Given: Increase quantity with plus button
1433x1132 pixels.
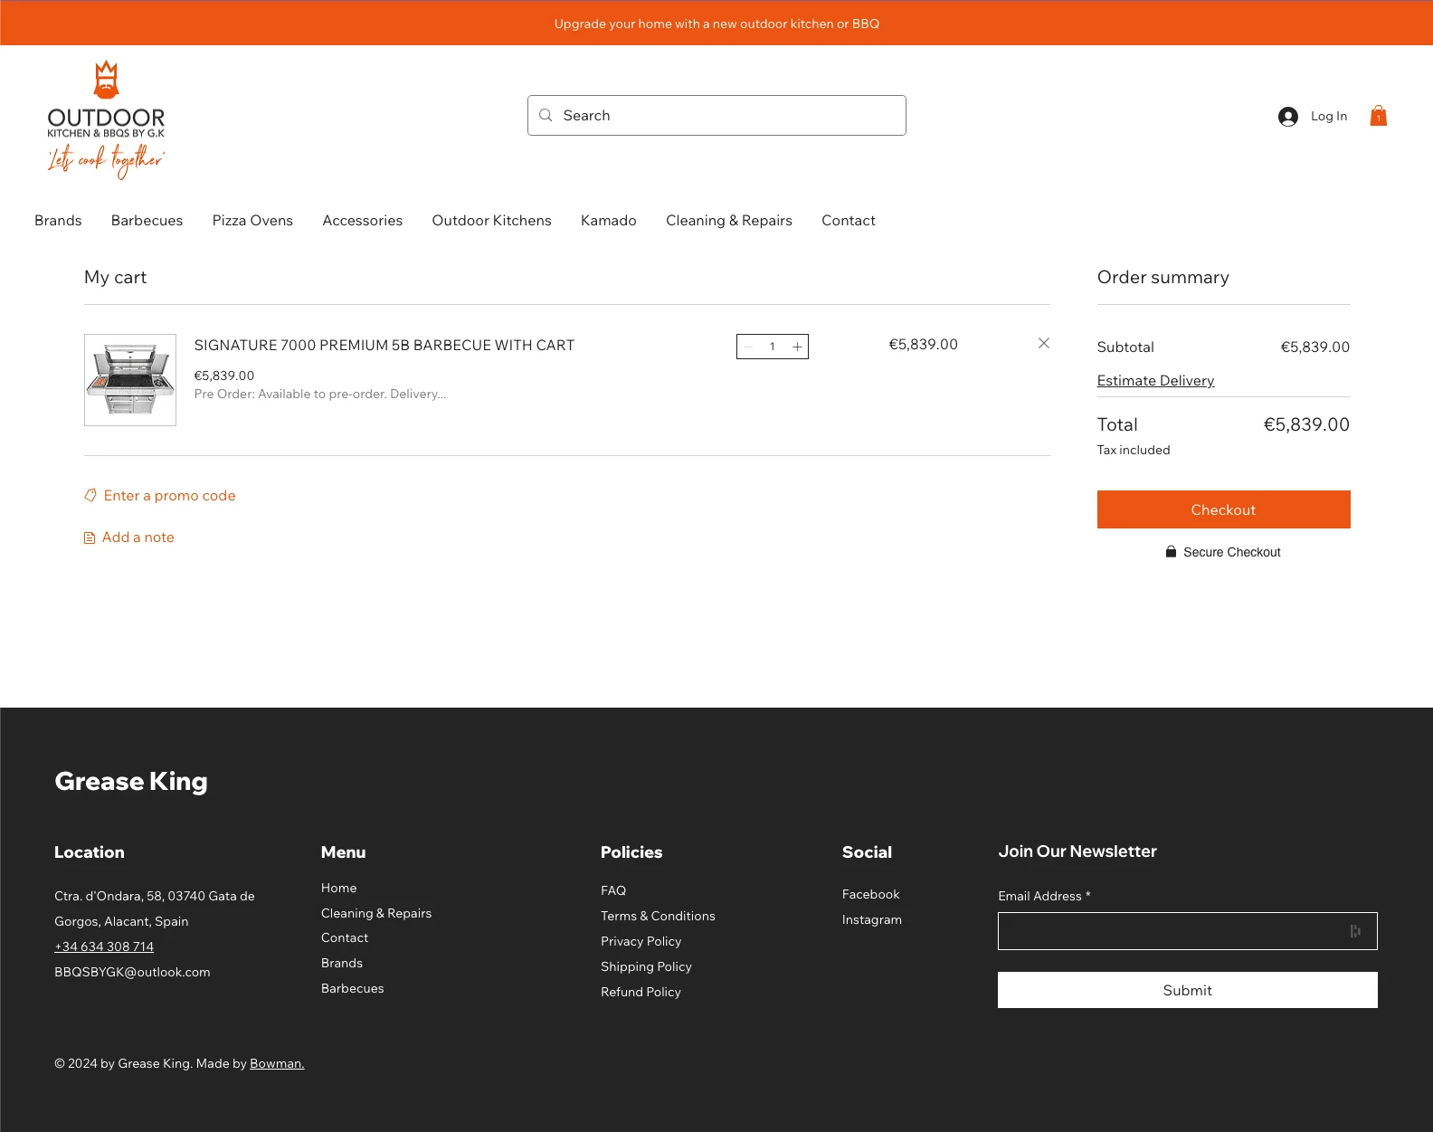Looking at the screenshot, I should [x=797, y=347].
